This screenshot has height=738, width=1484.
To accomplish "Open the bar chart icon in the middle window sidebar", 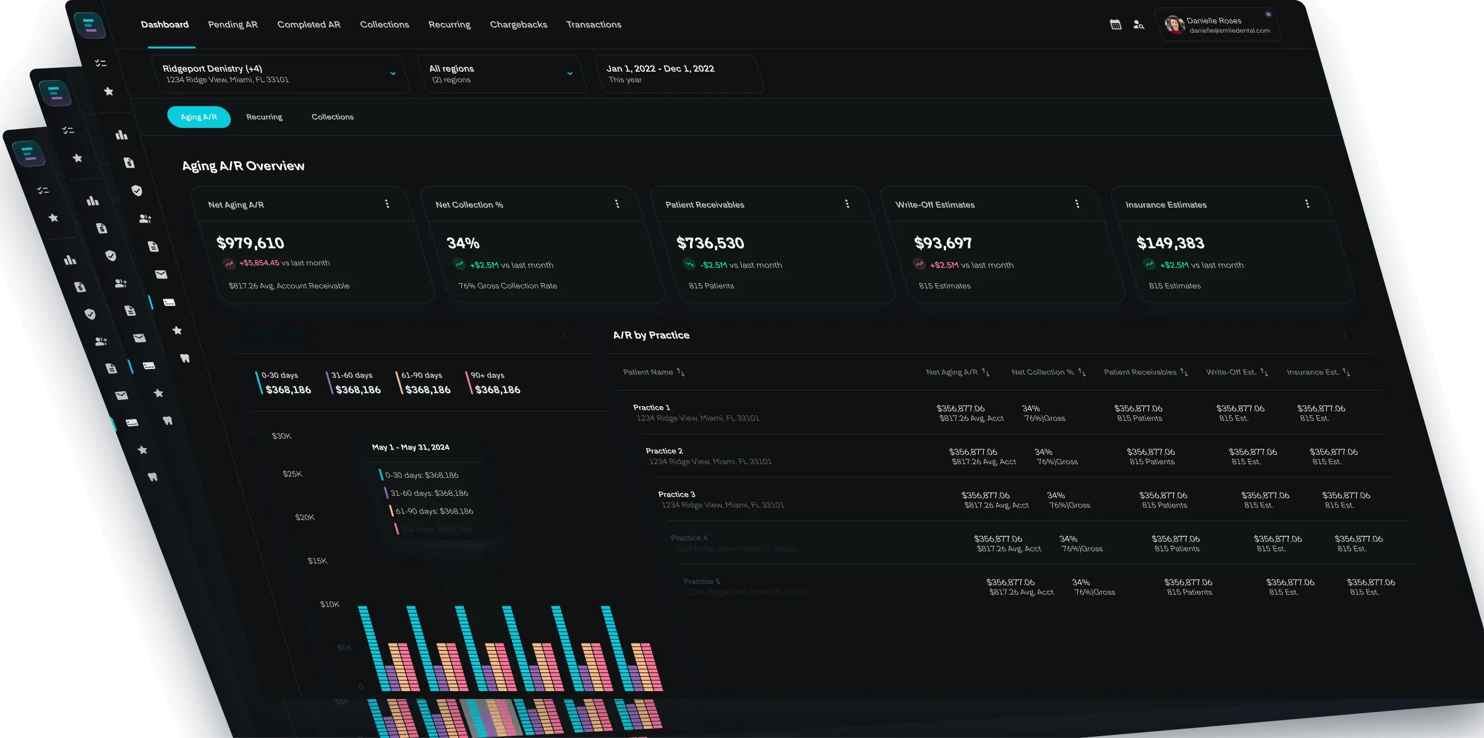I will [x=93, y=201].
